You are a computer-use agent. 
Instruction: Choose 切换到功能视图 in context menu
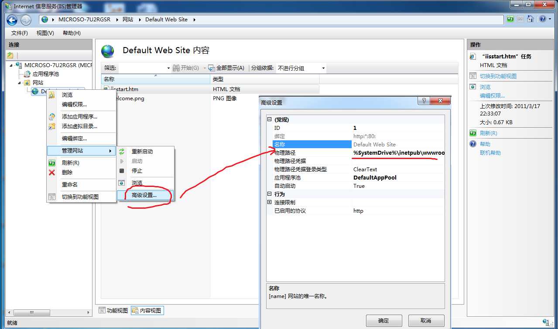click(81, 197)
